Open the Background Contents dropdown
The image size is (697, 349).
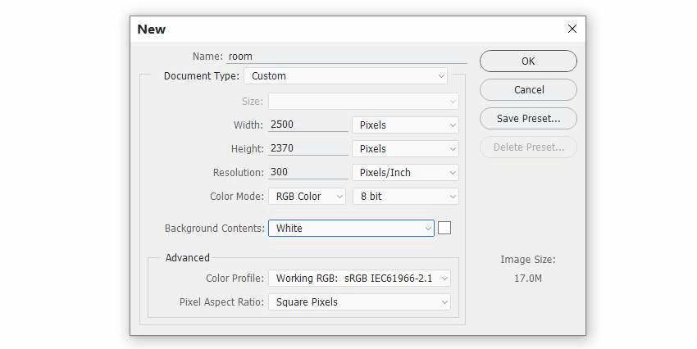351,229
